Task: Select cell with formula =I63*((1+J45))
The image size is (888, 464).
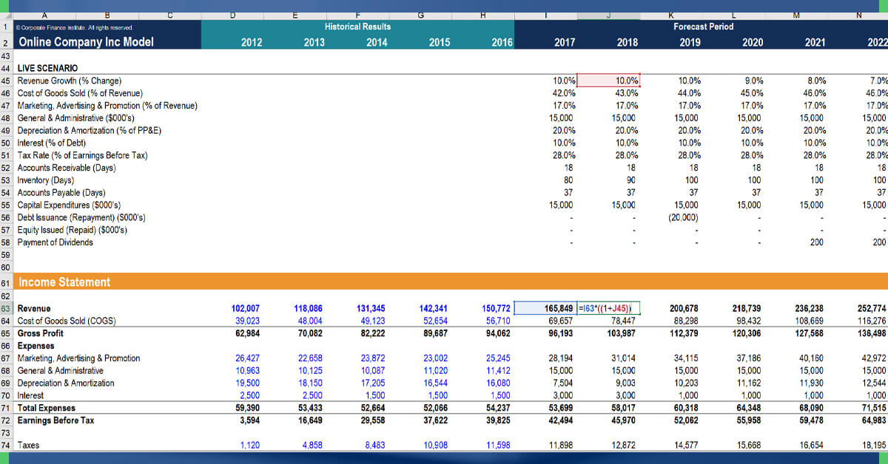Action: click(609, 308)
